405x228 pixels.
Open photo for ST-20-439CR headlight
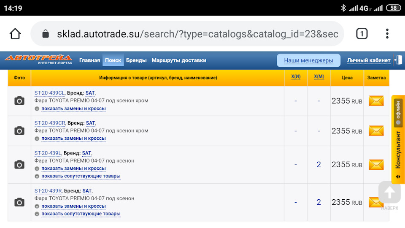pos(19,131)
